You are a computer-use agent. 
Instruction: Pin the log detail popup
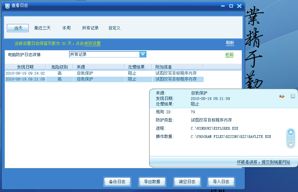[282, 97]
